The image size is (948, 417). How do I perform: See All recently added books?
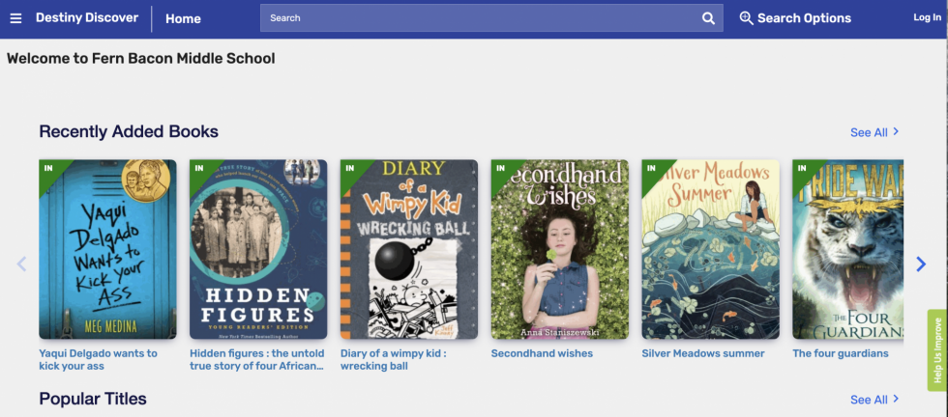874,132
